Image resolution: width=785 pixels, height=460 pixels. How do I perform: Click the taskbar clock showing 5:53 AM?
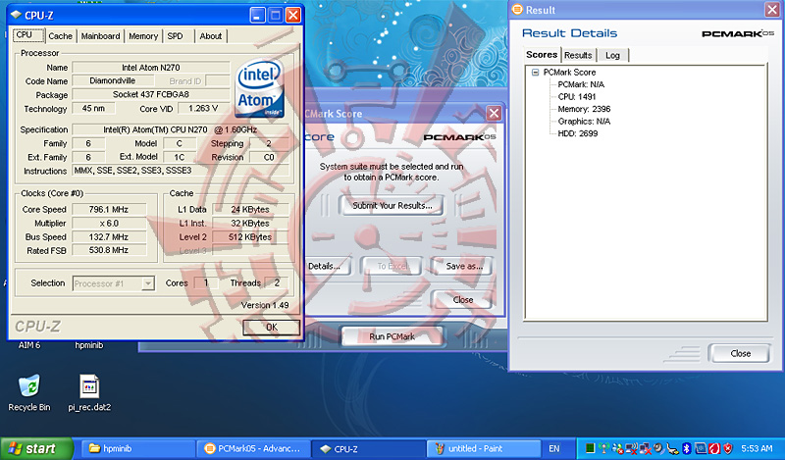tap(757, 448)
